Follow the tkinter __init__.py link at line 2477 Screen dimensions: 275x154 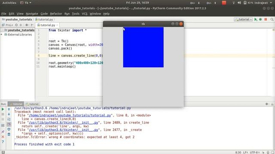coord(63,130)
